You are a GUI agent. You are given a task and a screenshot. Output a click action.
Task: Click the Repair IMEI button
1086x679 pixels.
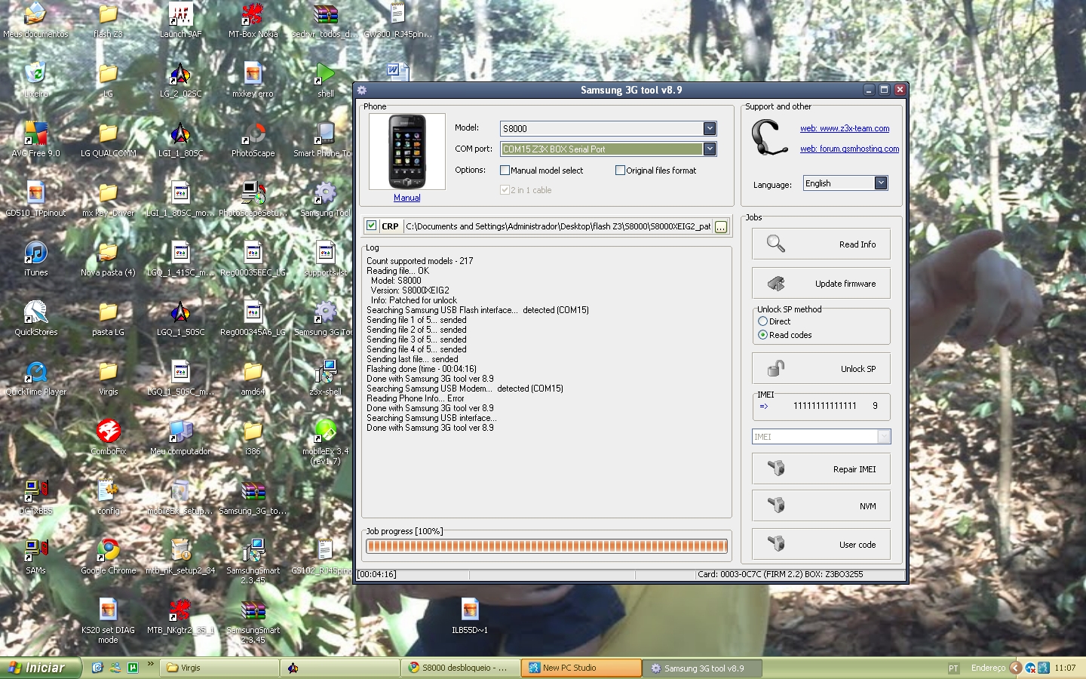tap(821, 469)
